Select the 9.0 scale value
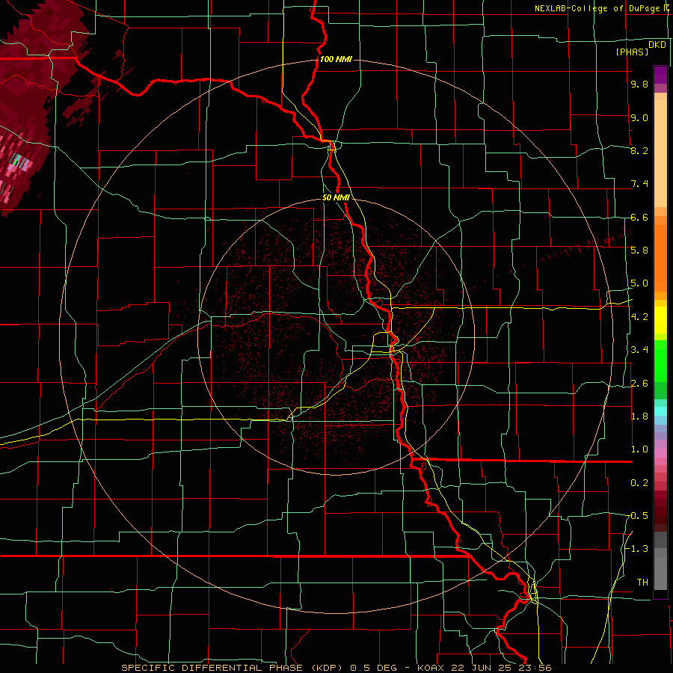This screenshot has width=673, height=673. (639, 117)
